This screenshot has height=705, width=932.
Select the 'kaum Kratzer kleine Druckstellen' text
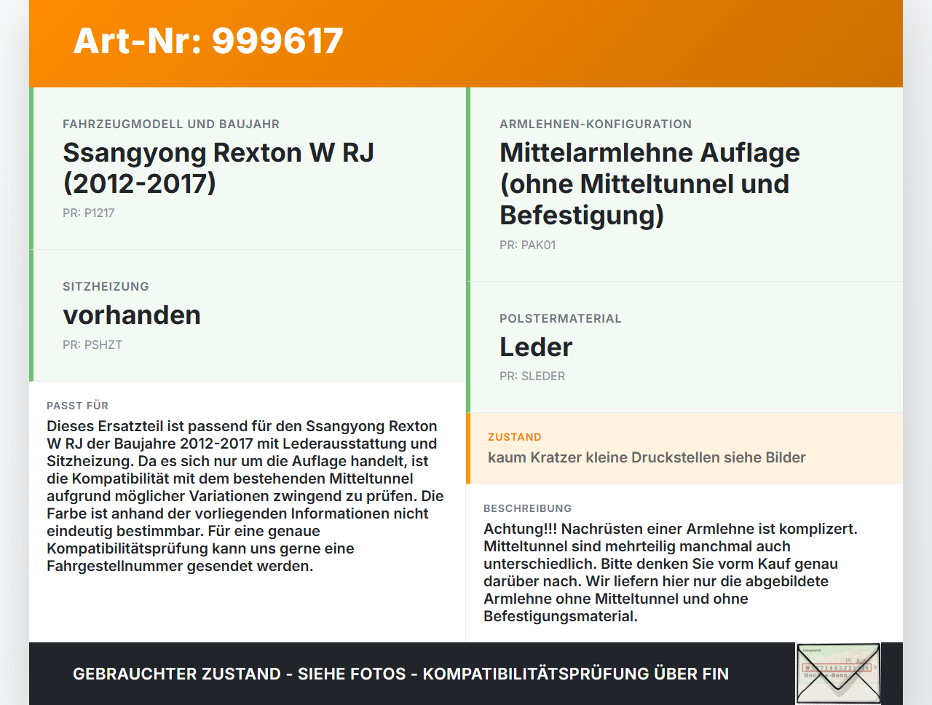pyautogui.click(x=647, y=457)
